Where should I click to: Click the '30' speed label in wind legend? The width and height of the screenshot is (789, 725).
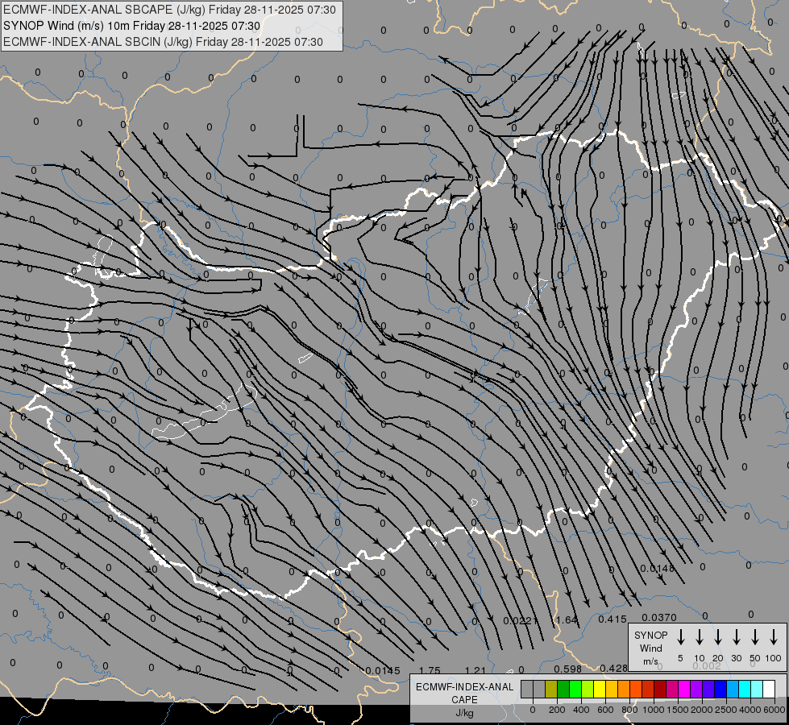click(736, 658)
